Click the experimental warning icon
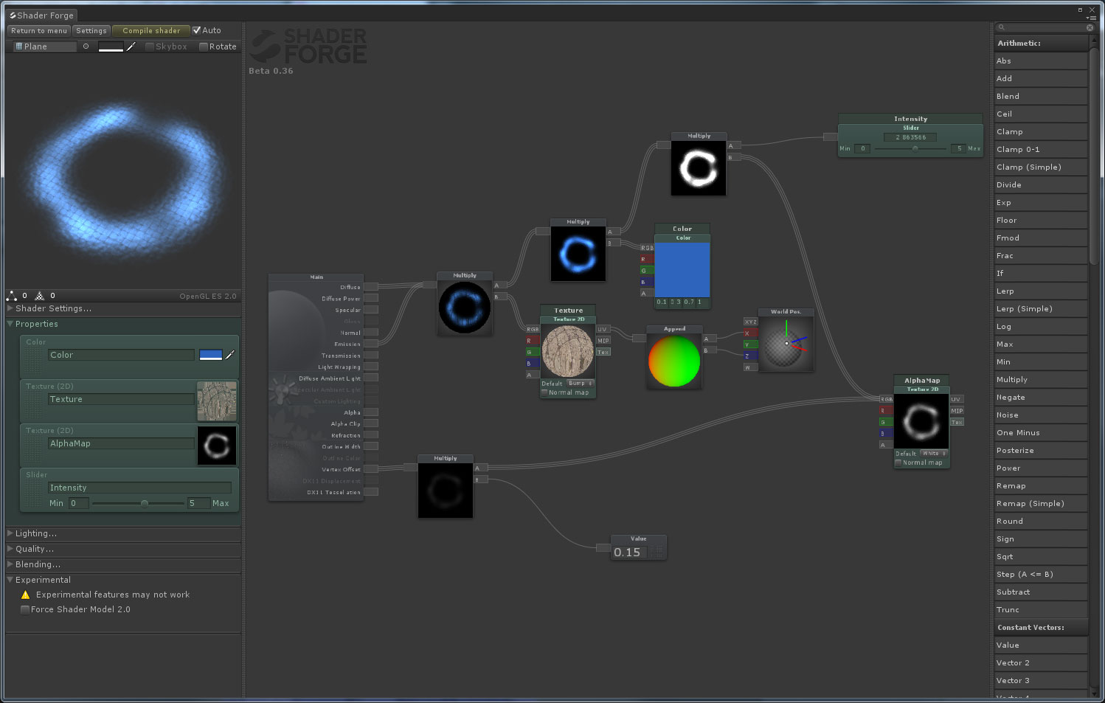This screenshot has height=703, width=1105. click(x=26, y=595)
